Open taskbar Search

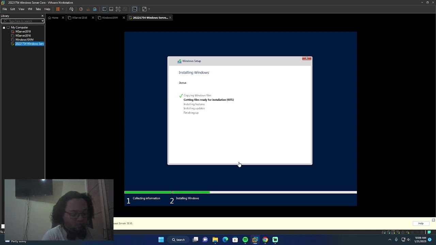click(178, 240)
